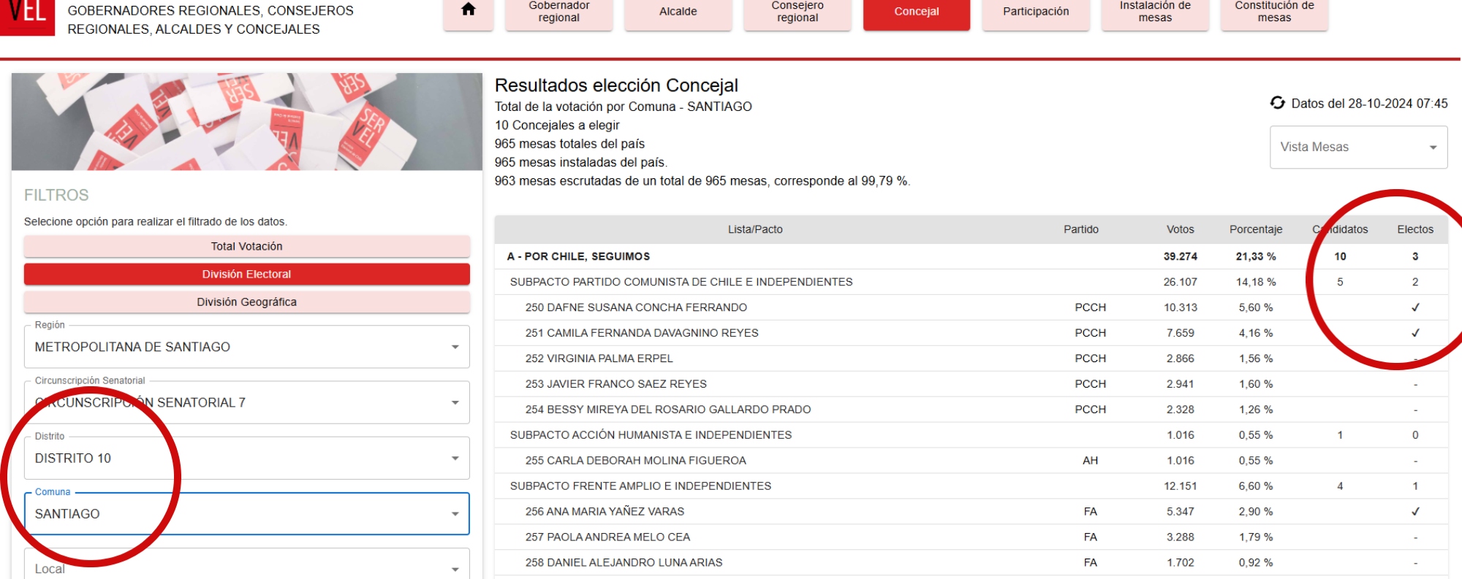Open the Distrito dropdown
The width and height of the screenshot is (1462, 579).
pos(246,458)
